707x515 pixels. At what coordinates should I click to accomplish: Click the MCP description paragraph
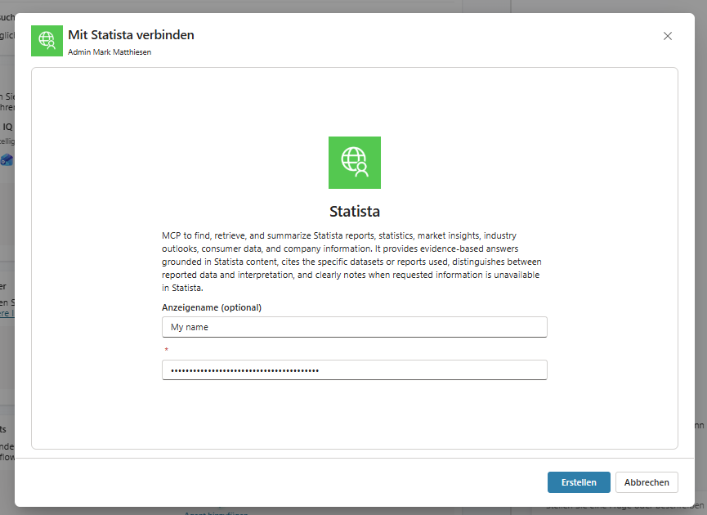351,262
